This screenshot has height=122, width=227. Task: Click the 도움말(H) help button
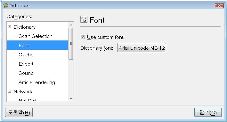point(19,112)
